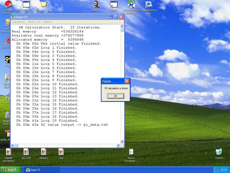
Task: Click 'The initial value finished.' line
Action: [59, 44]
